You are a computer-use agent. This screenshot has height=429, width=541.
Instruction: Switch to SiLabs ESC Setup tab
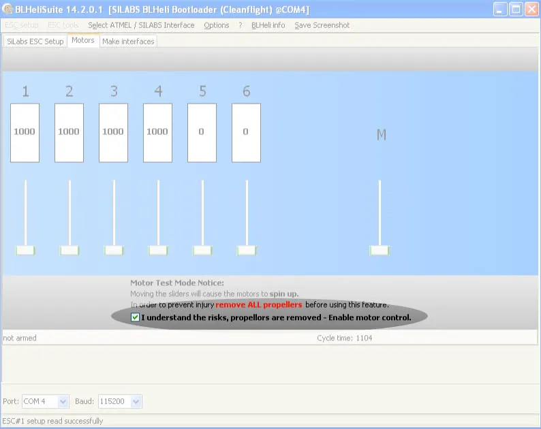35,42
